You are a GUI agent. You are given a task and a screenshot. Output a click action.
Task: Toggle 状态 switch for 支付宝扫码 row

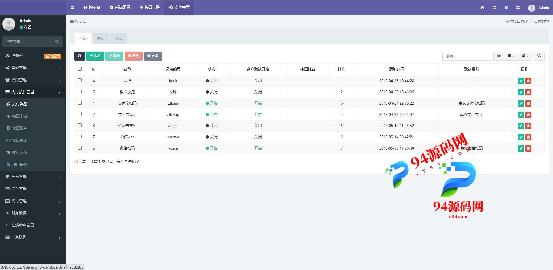(211, 103)
